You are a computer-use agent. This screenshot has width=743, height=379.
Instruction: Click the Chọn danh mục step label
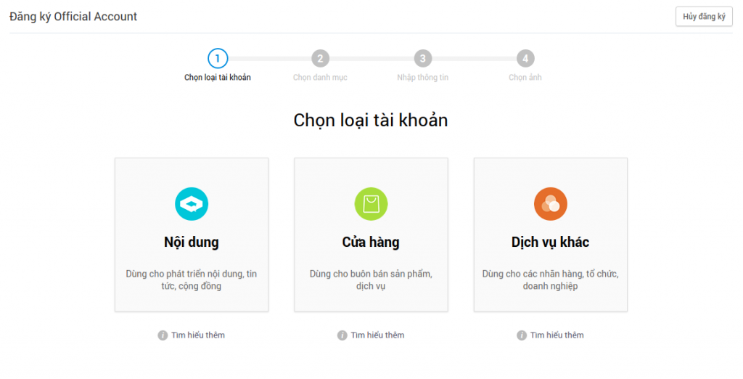pos(320,77)
